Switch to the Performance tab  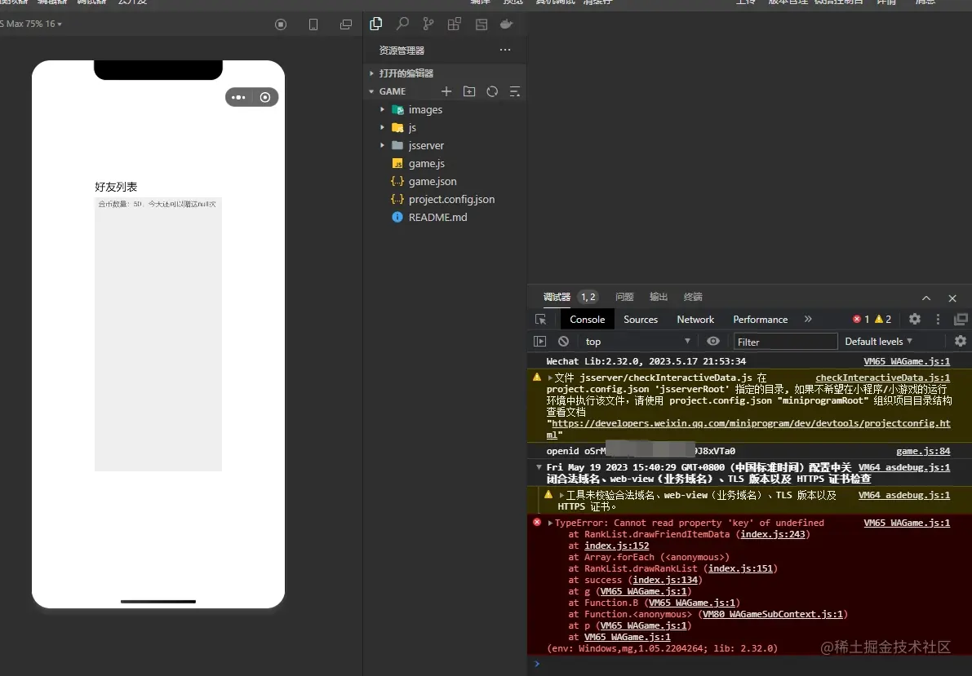click(760, 319)
